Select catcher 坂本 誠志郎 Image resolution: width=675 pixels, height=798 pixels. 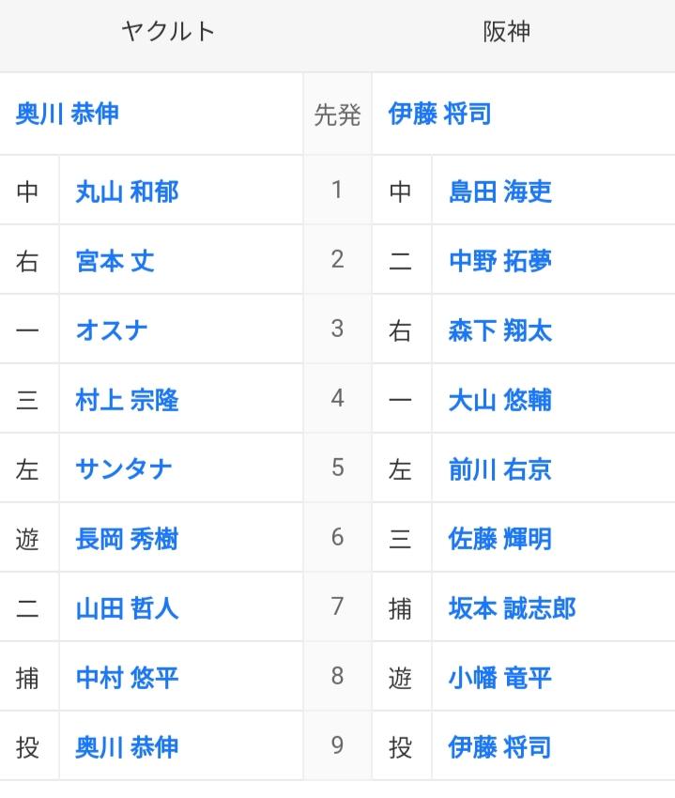pyautogui.click(x=512, y=608)
